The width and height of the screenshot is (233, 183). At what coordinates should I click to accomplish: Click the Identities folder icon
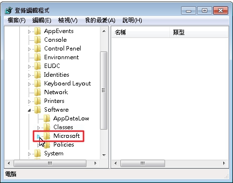click(x=37, y=75)
